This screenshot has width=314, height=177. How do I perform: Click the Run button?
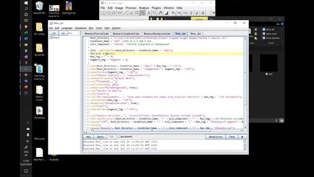88,137
